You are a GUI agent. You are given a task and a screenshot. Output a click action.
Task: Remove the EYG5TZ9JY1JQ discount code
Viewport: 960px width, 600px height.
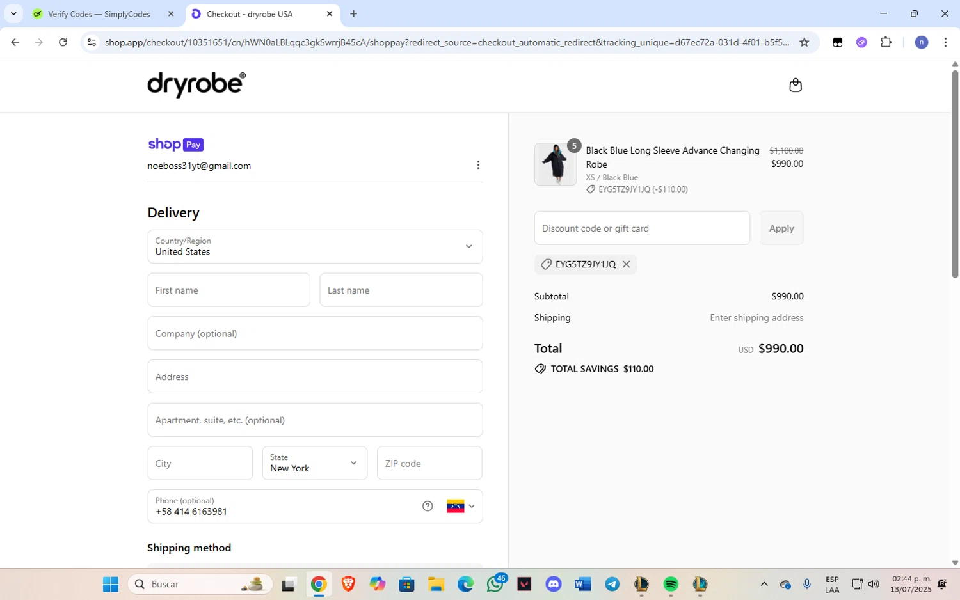pos(627,264)
